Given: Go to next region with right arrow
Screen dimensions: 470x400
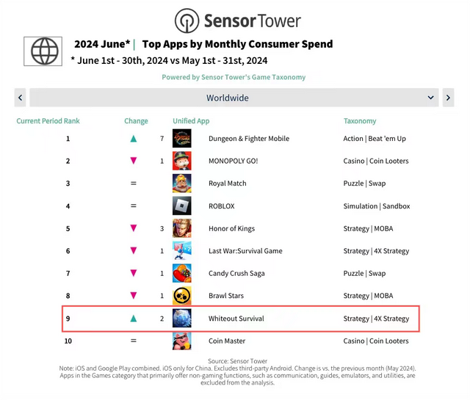Looking at the screenshot, I should (x=448, y=98).
